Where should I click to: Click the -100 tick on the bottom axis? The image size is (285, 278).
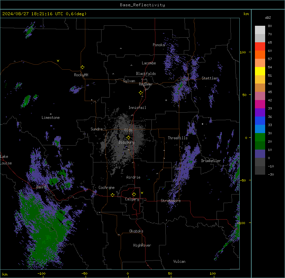coord(41,273)
